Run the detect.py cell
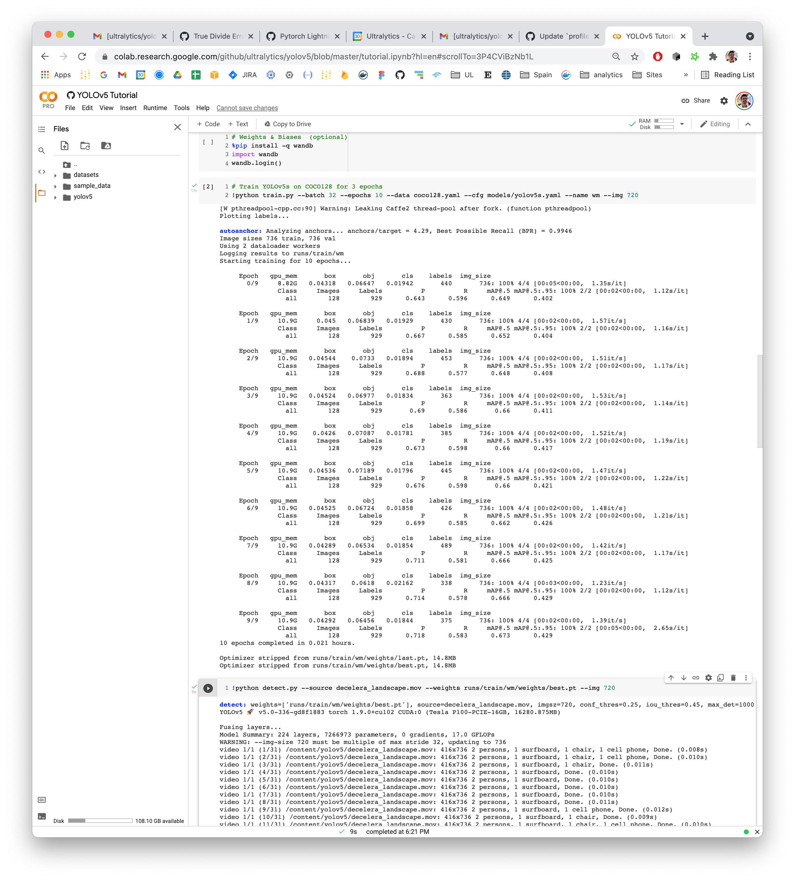The width and height of the screenshot is (795, 880). (x=208, y=688)
